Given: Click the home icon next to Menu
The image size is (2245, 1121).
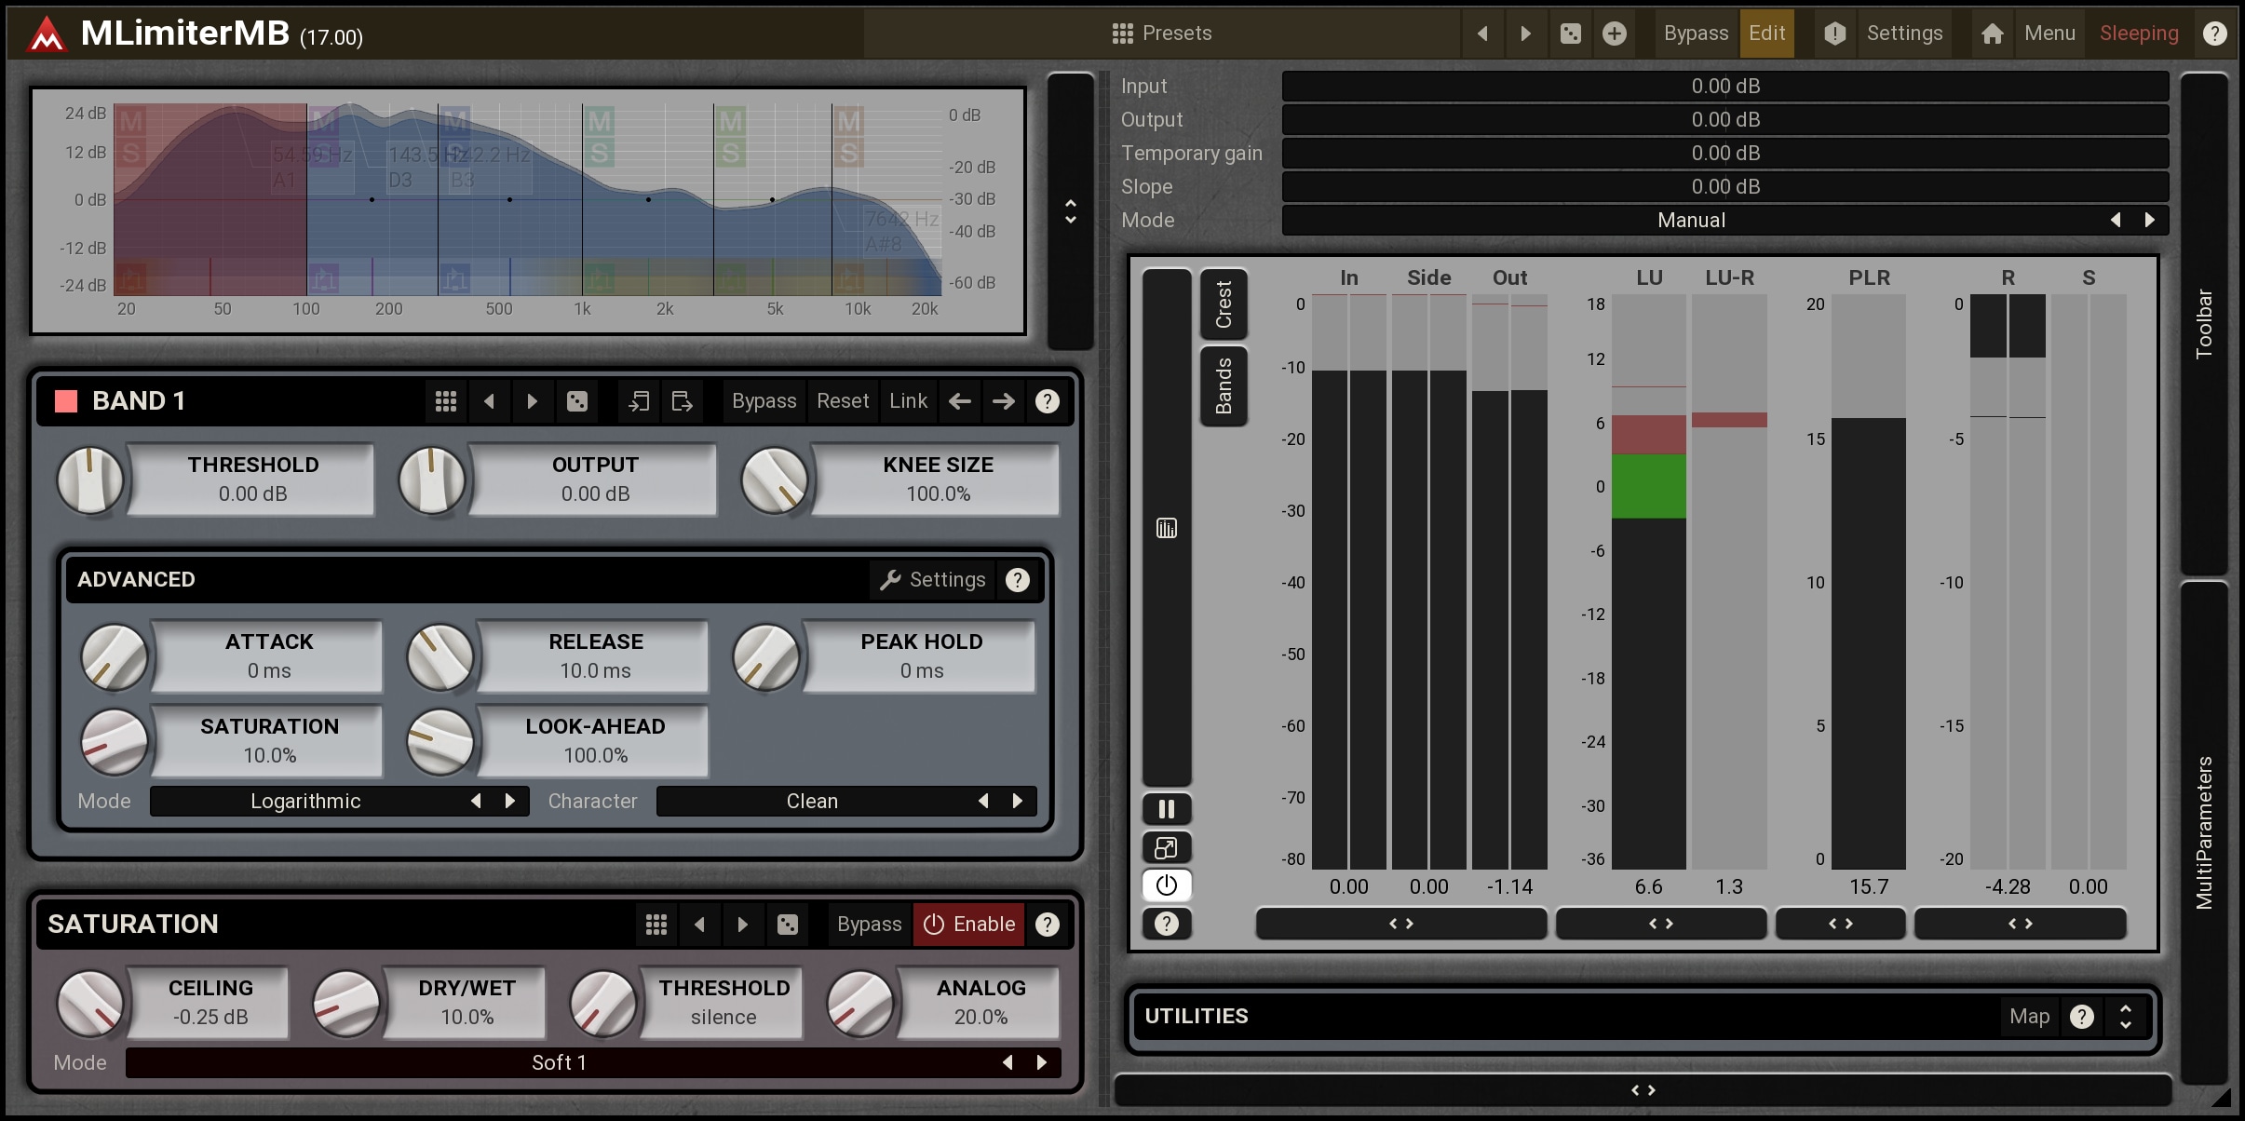Looking at the screenshot, I should pos(1992,34).
